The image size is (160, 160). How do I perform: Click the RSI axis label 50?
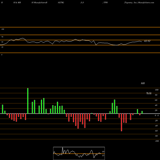pos(2,42)
